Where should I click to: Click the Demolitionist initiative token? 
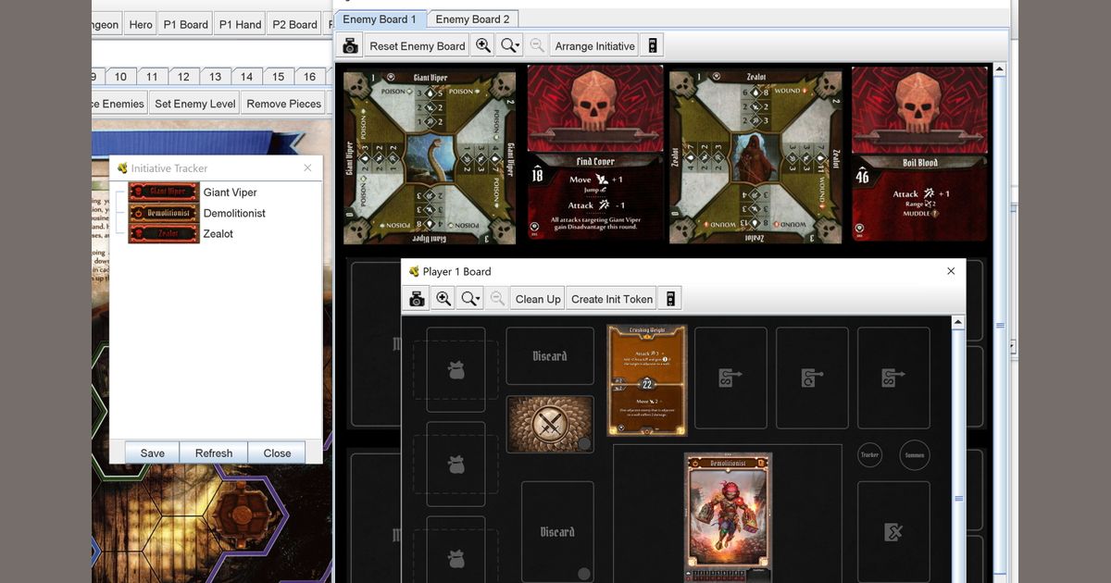[162, 213]
